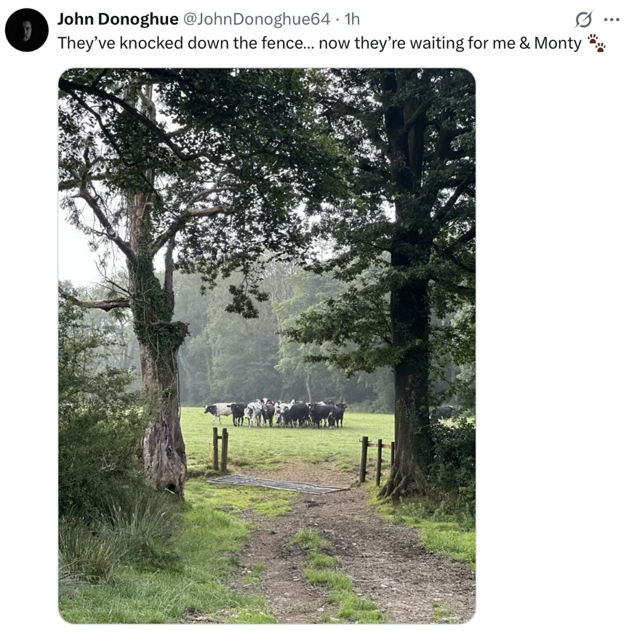This screenshot has height=632, width=624.
Task: Visit the @JohnDonoghue64 handle link
Action: coord(257,19)
